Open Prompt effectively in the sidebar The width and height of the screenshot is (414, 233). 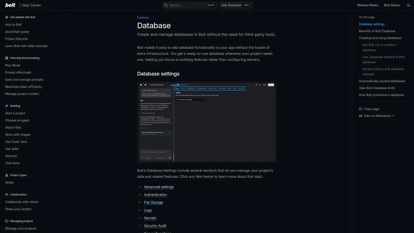click(x=18, y=73)
